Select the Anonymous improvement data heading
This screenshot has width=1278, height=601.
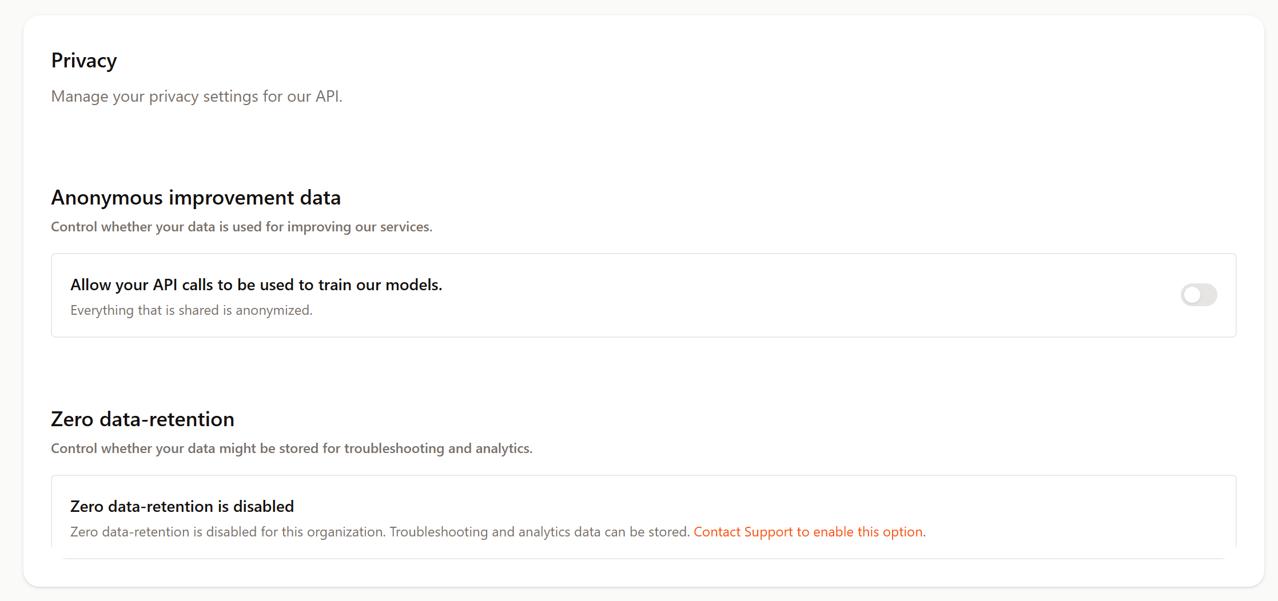(196, 198)
